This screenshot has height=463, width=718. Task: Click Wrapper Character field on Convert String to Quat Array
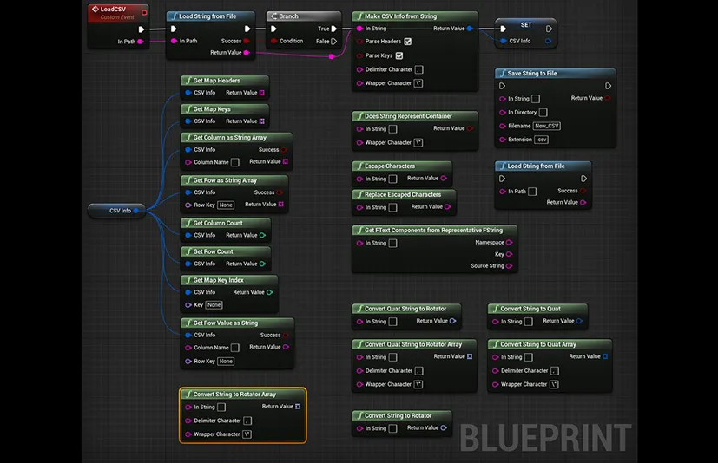click(554, 385)
